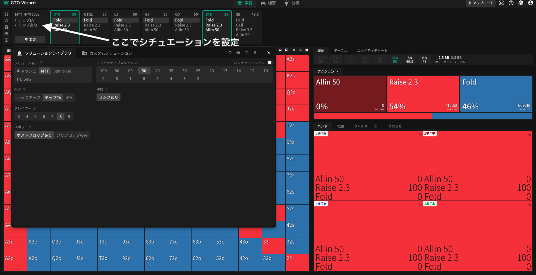The width and height of the screenshot is (536, 275).
Task: Switch to 分析 tab
Action: pyautogui.click(x=292, y=3)
